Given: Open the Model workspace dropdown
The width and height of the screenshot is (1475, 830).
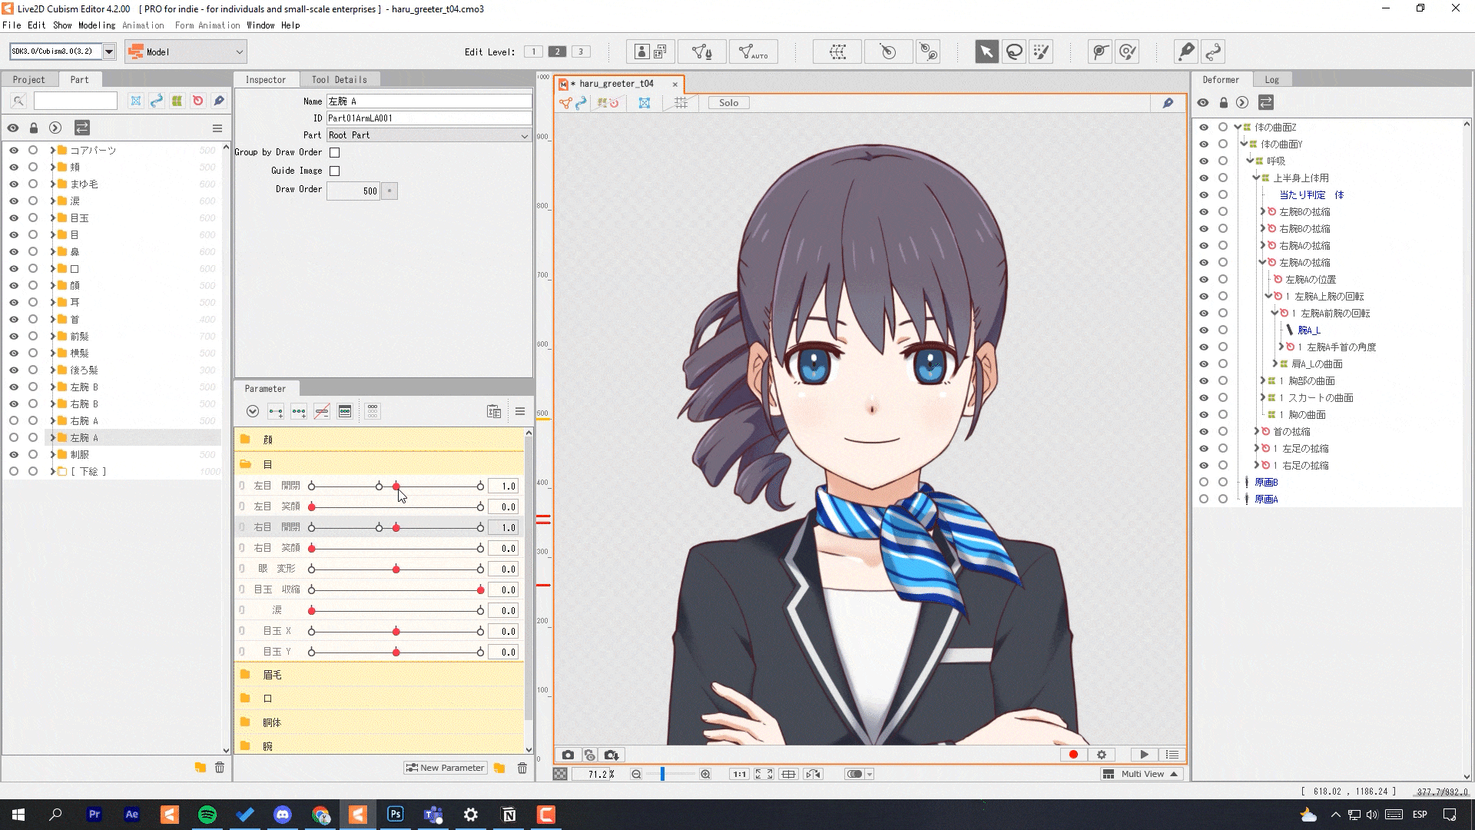Looking at the screenshot, I should click(x=186, y=51).
